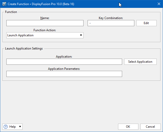Open the Help dropdown arrow
Viewport: 163px width, 132px height.
click(20, 127)
